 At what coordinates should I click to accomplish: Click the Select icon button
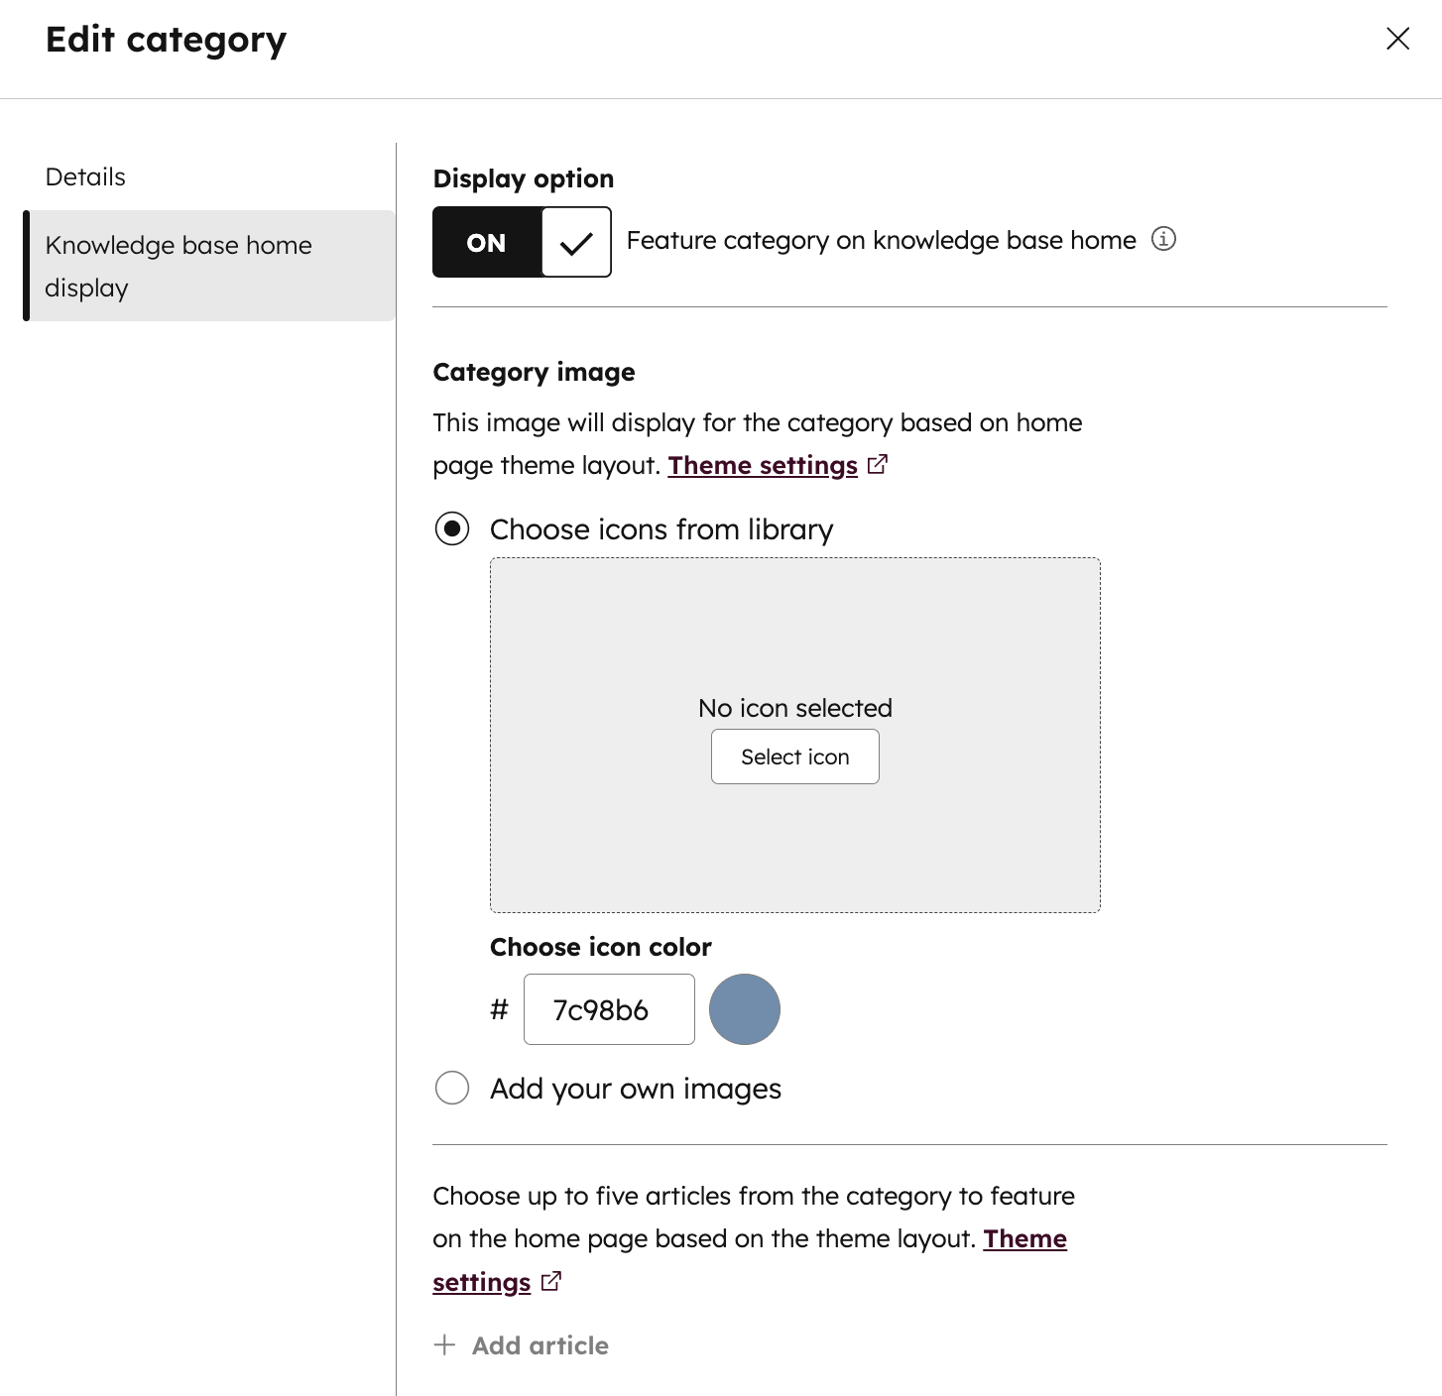[x=794, y=756]
